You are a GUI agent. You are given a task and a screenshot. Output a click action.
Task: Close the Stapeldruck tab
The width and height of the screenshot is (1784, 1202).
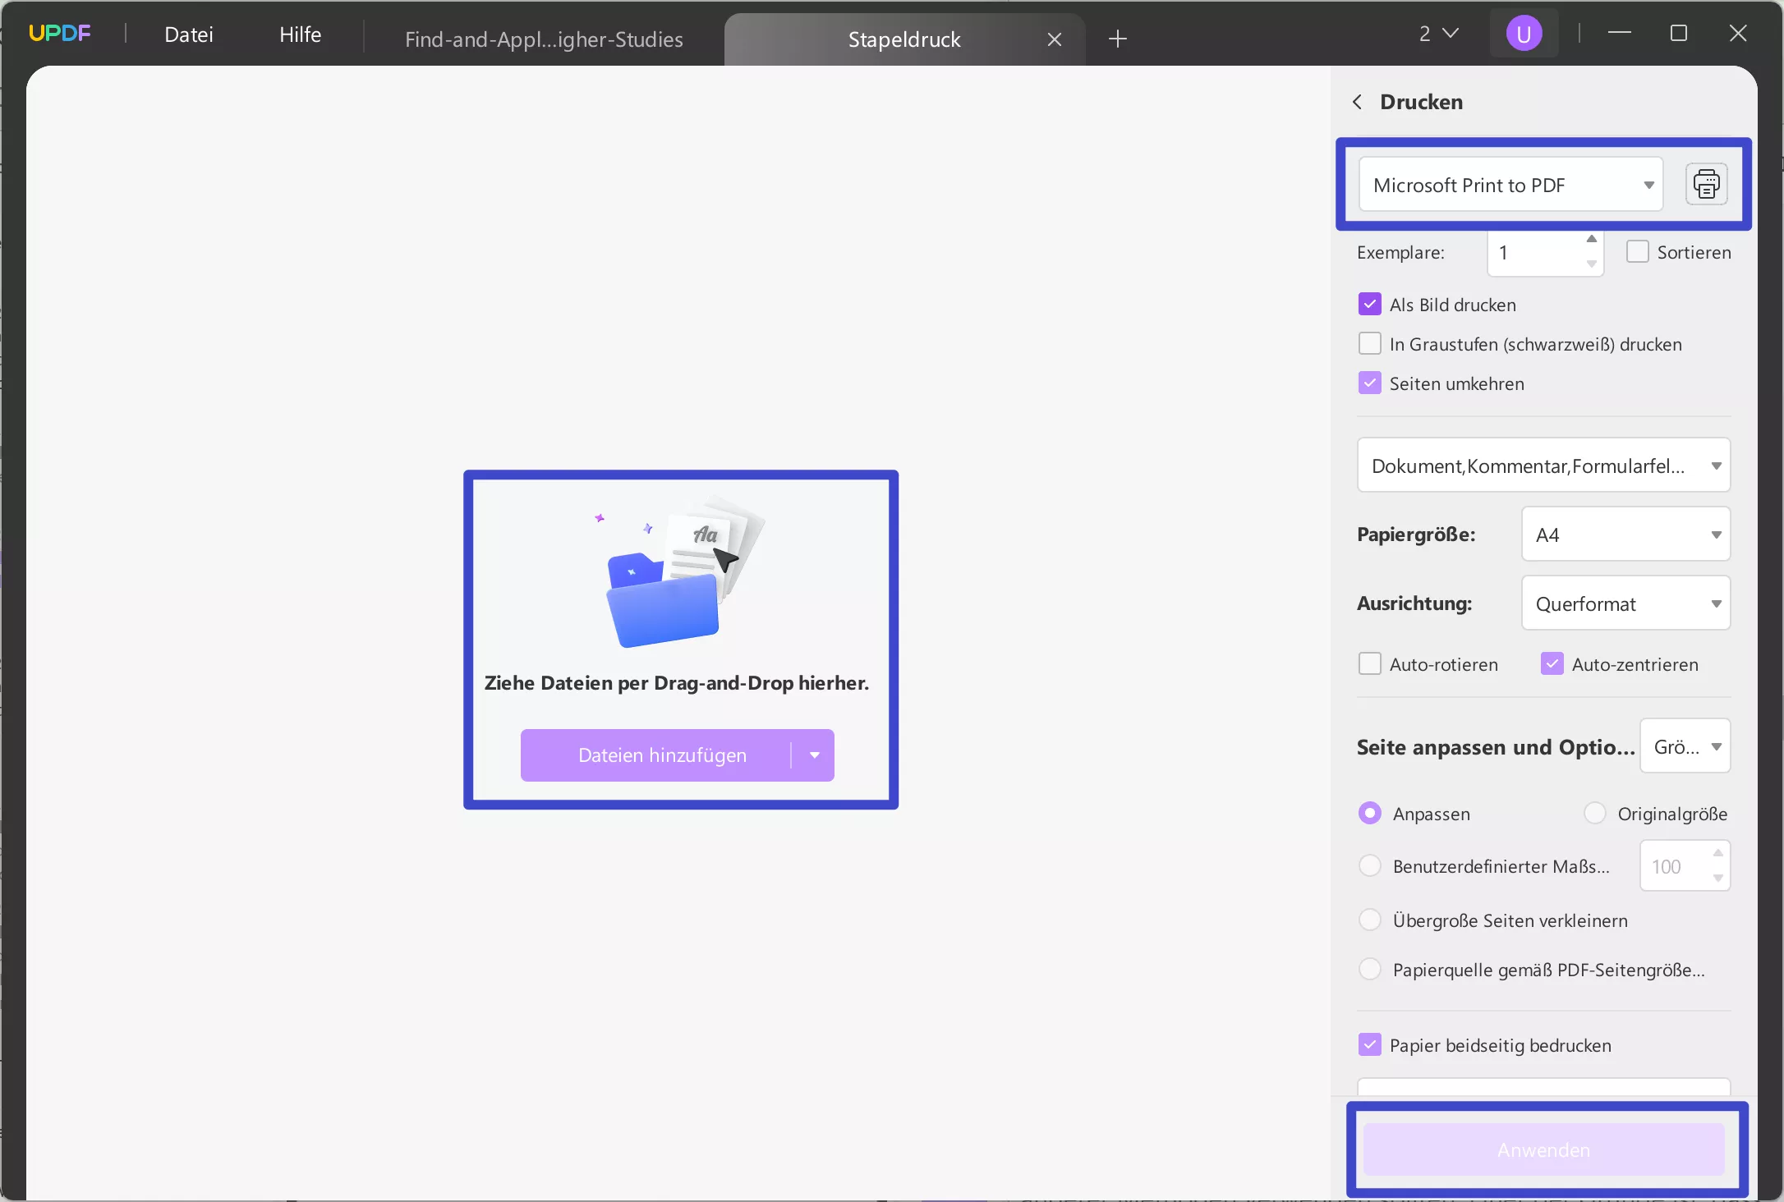click(1055, 39)
